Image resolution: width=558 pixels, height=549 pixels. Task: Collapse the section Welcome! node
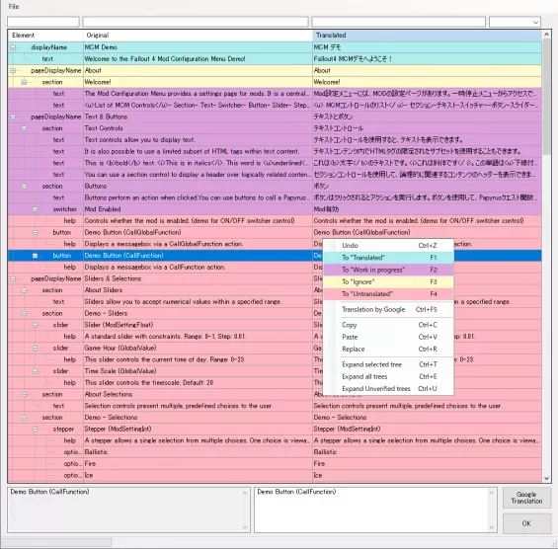[24, 82]
